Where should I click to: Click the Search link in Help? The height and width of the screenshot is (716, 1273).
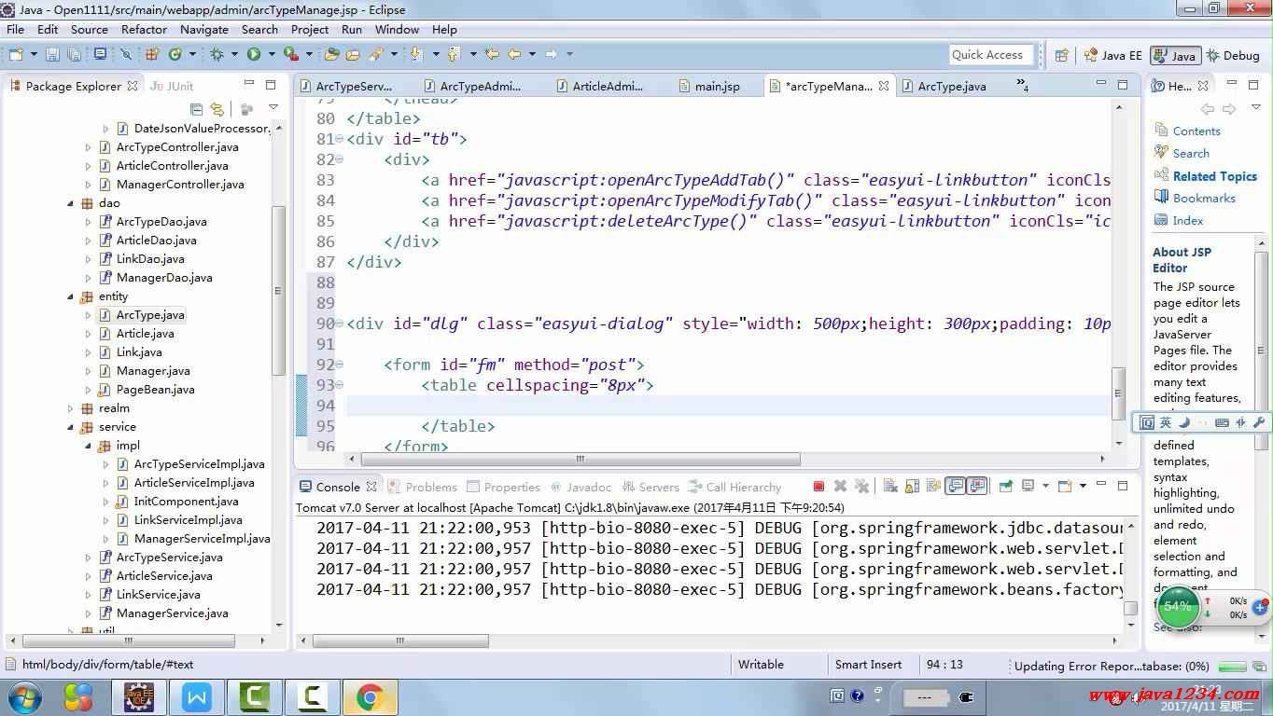1191,153
